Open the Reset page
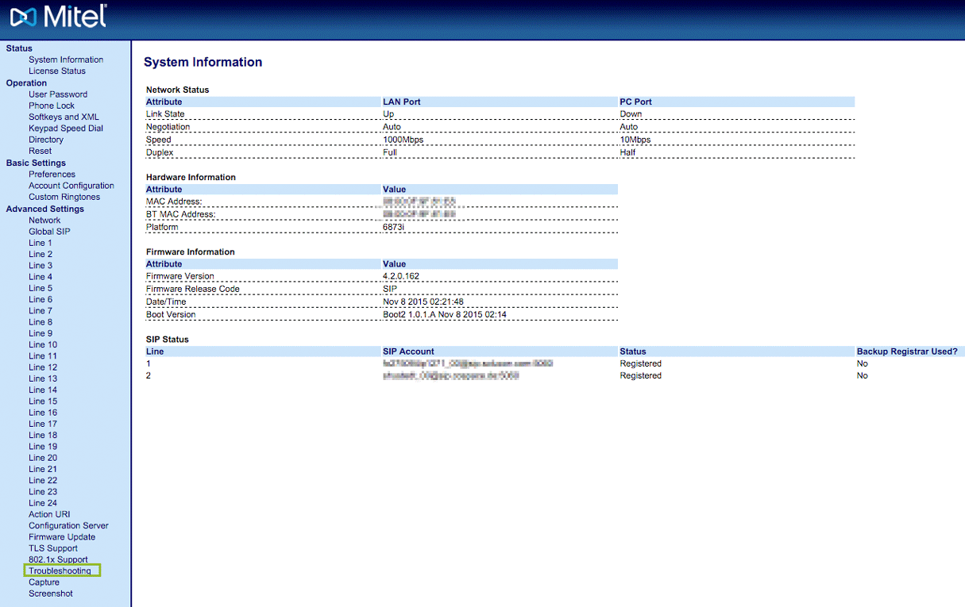Screen dimensions: 965x607 [x=41, y=151]
